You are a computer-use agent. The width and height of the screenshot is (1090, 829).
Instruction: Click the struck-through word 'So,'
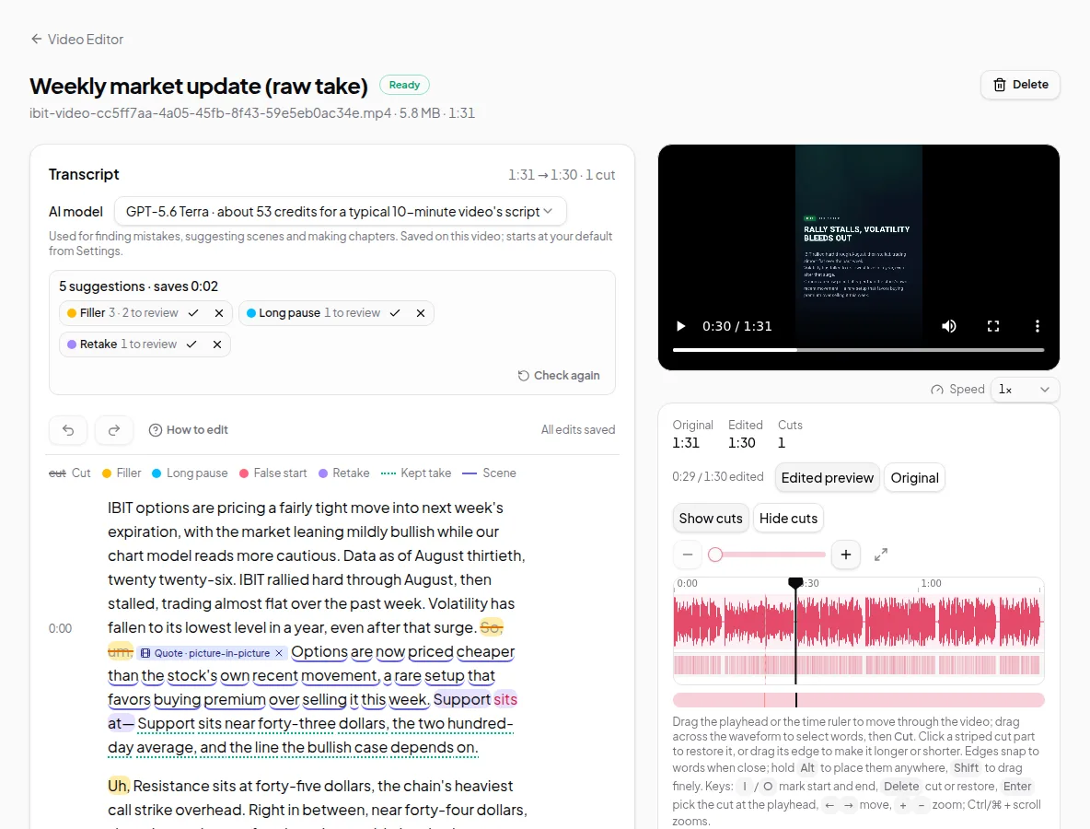click(x=491, y=627)
